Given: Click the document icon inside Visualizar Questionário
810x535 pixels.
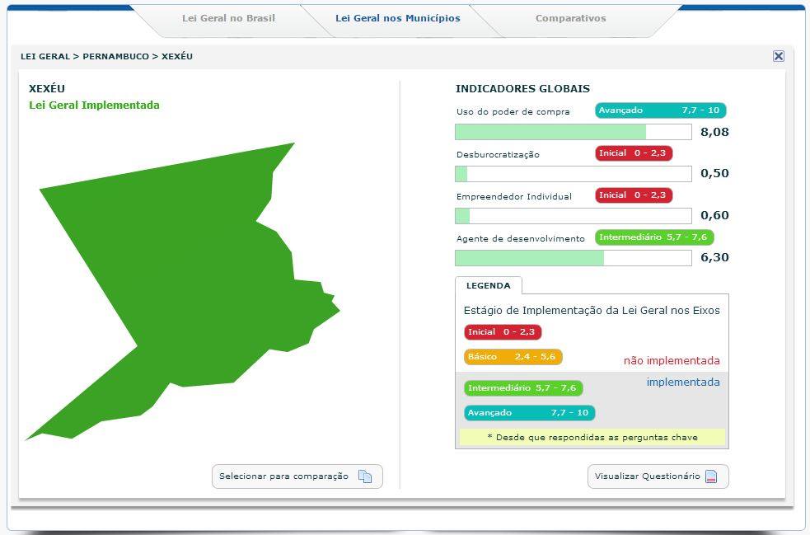Looking at the screenshot, I should tap(712, 476).
